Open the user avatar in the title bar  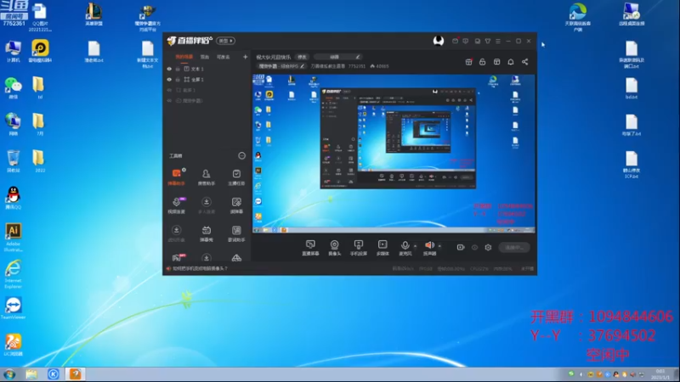coord(439,41)
